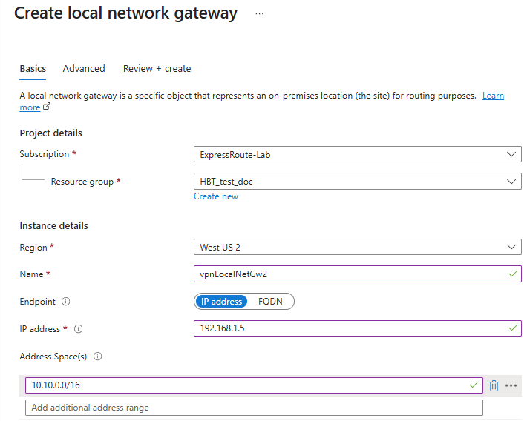527x421 pixels.
Task: Click the IP address info icon
Action: coord(79,328)
